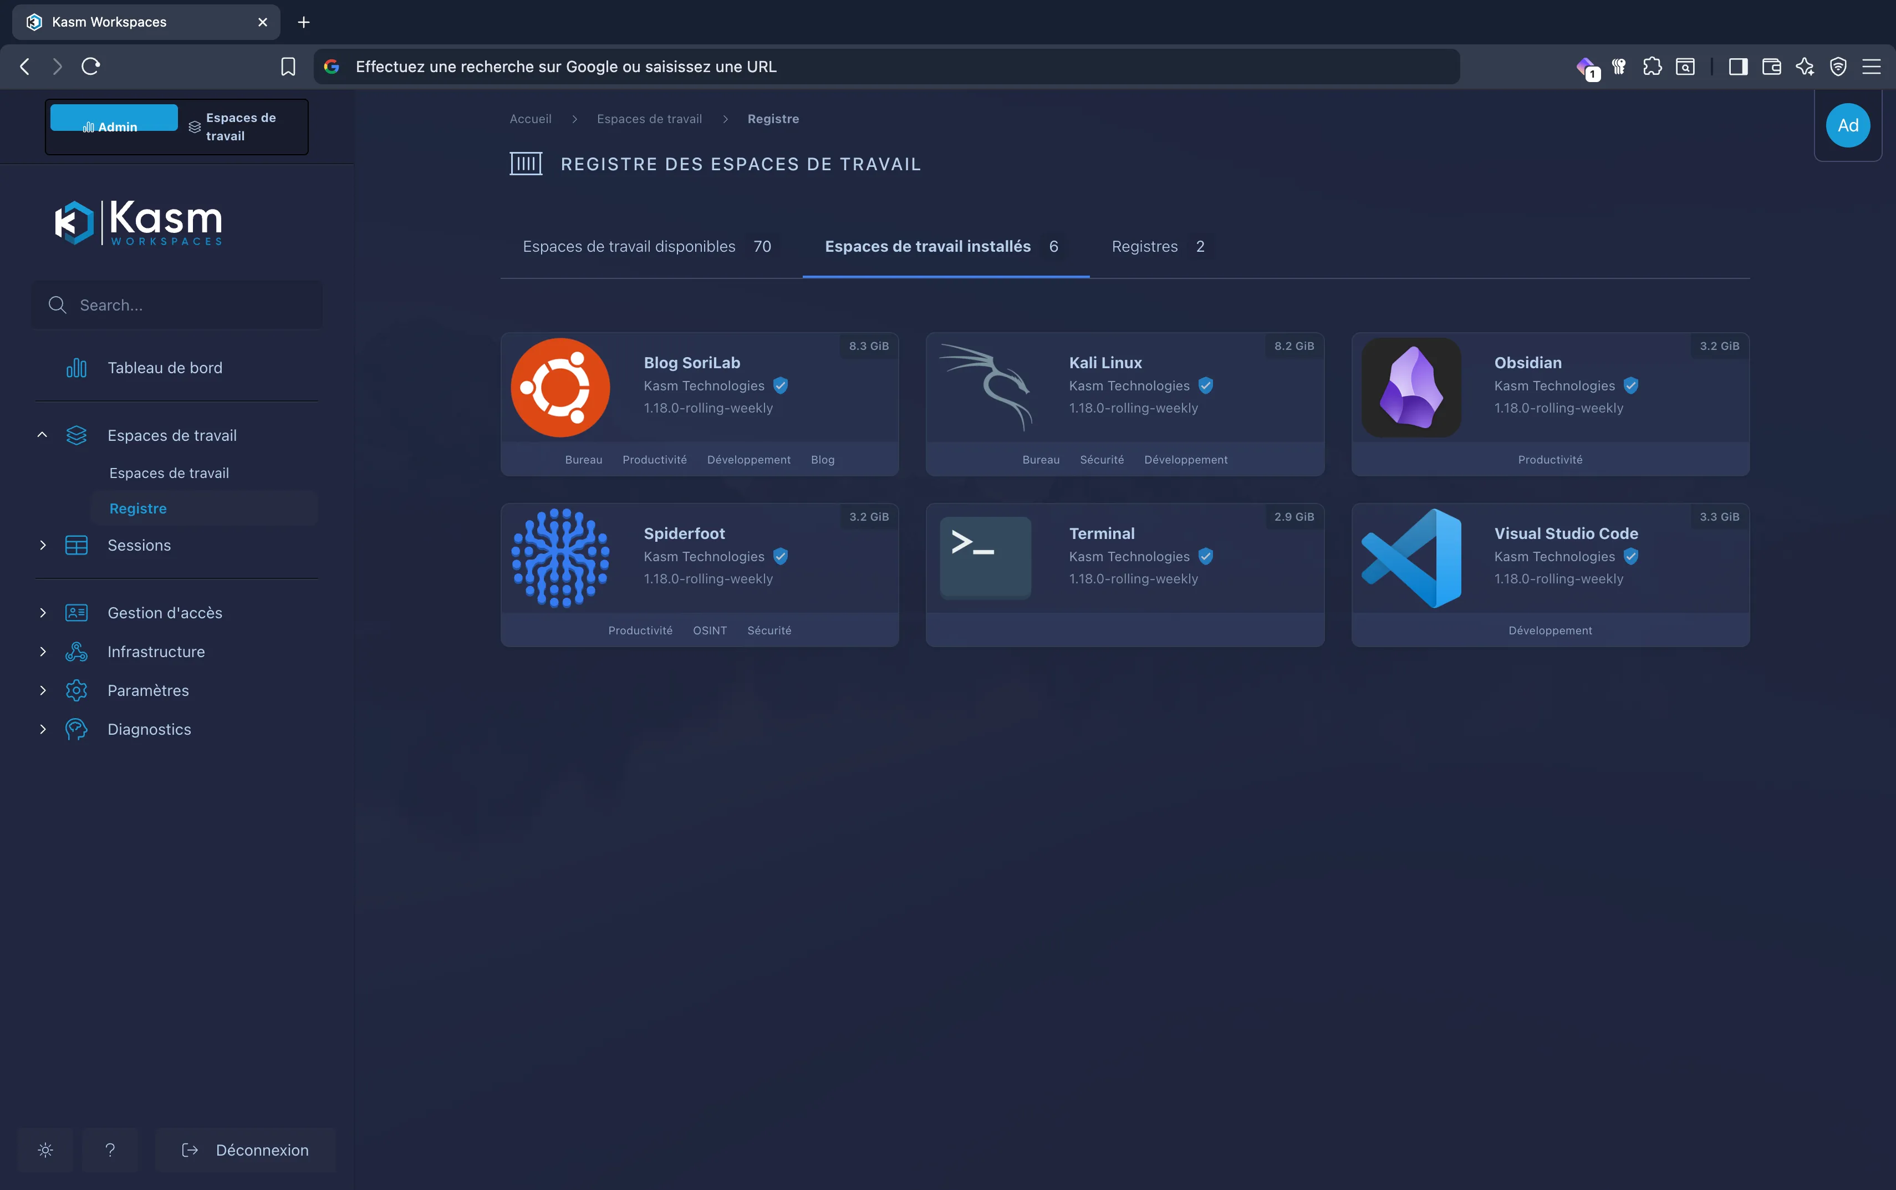This screenshot has height=1190, width=1896.
Task: Open help with the question mark icon
Action: point(109,1149)
